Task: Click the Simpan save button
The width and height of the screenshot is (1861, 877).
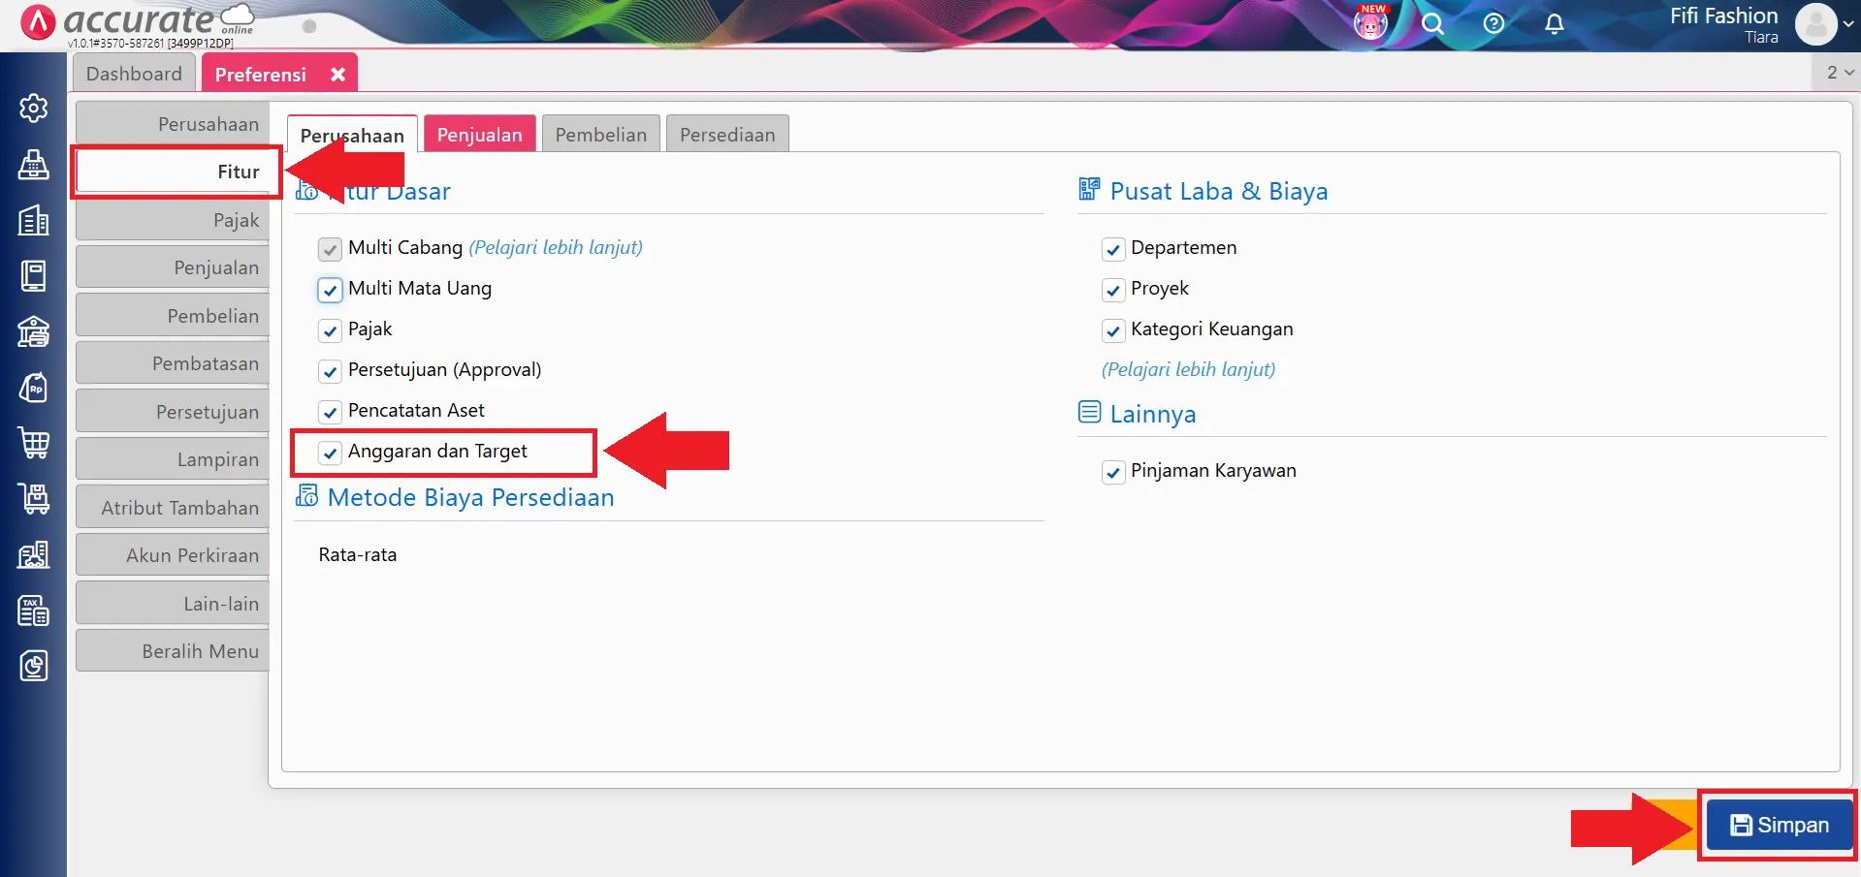Action: (x=1779, y=825)
